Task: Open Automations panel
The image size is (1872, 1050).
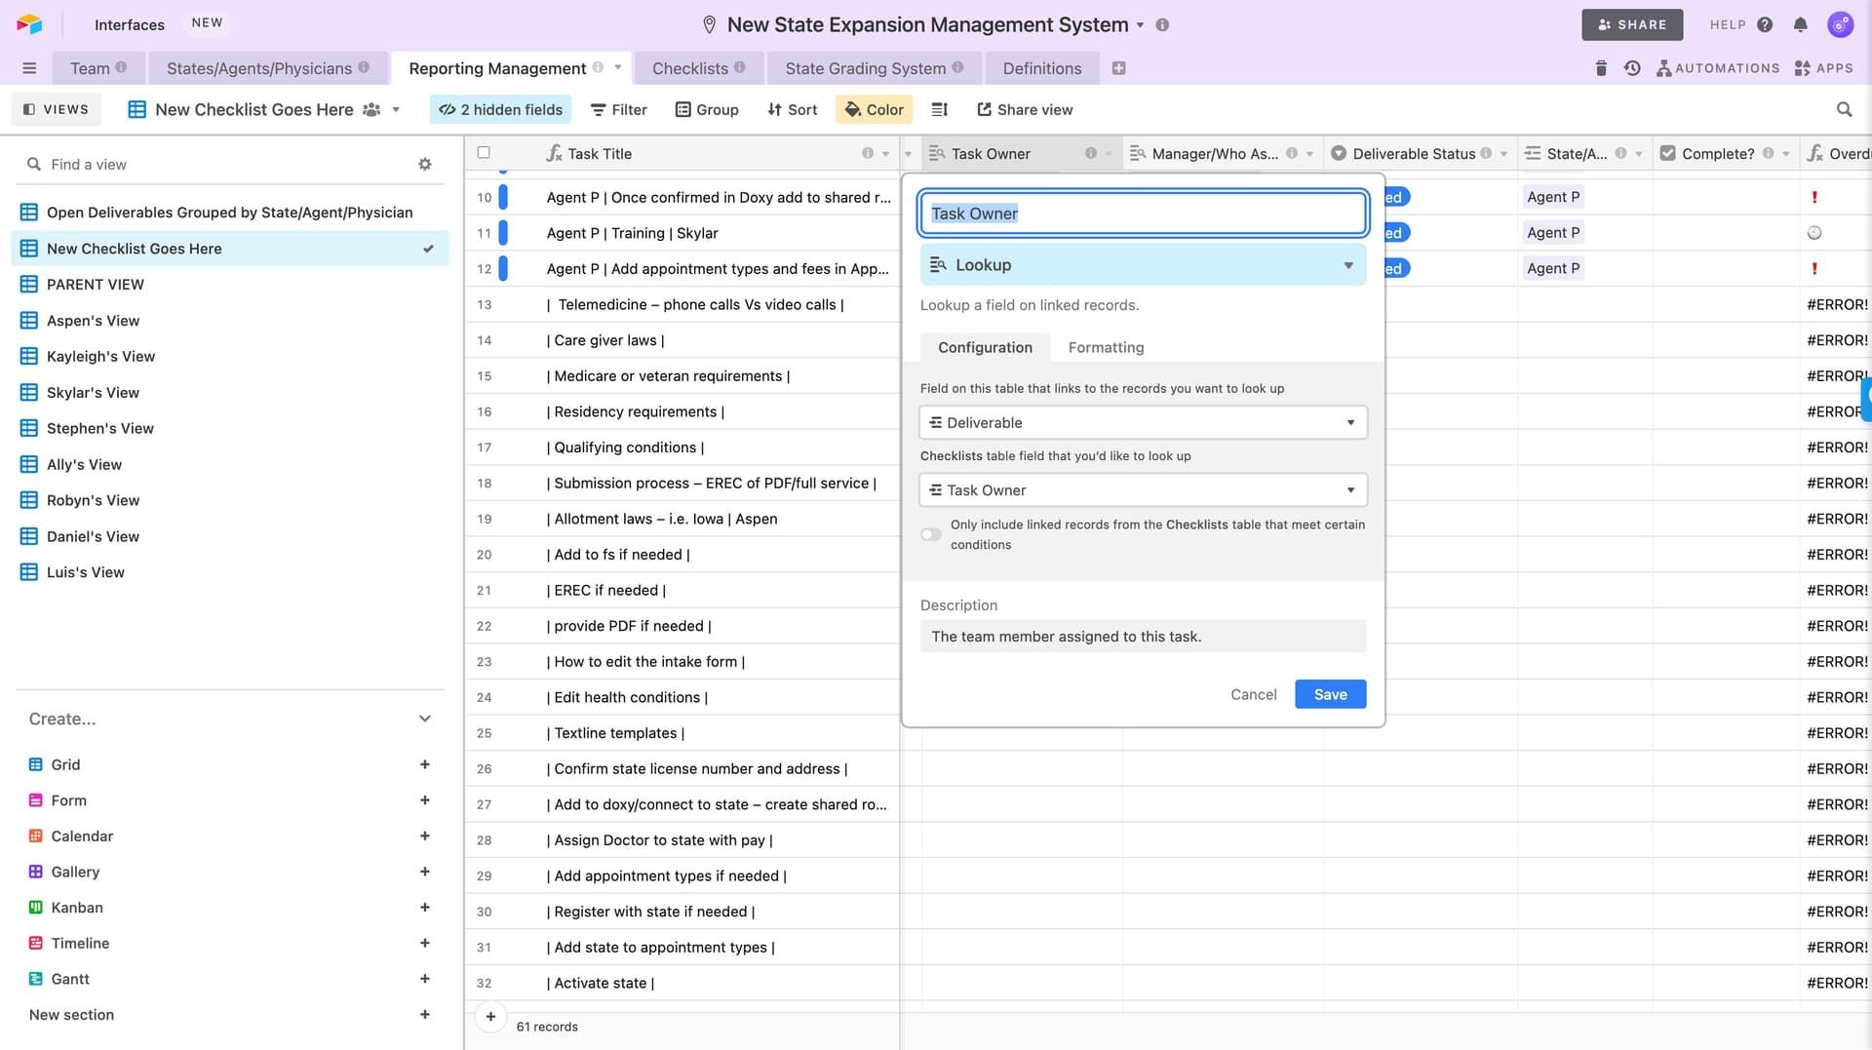Action: tap(1718, 68)
